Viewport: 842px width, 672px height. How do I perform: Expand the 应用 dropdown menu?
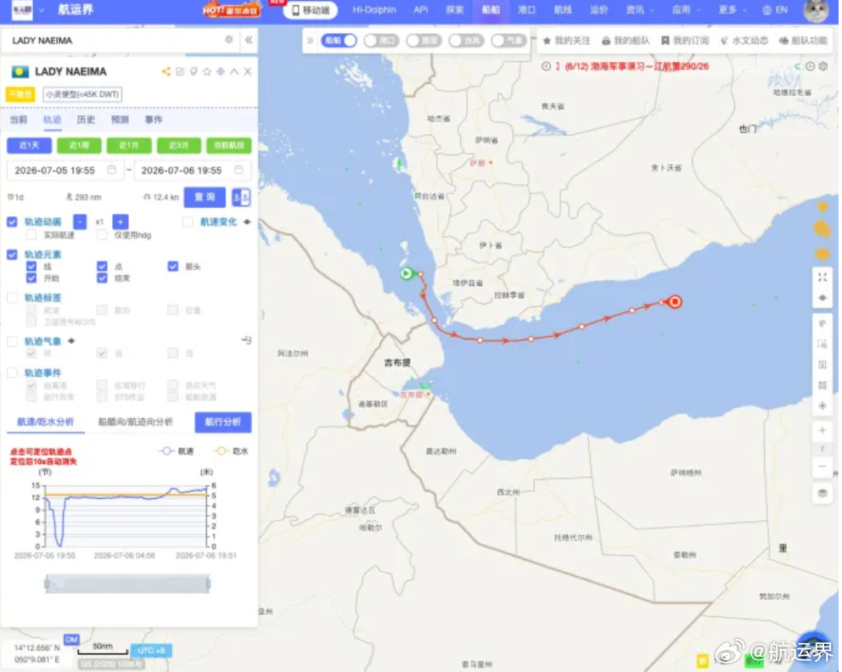point(687,9)
